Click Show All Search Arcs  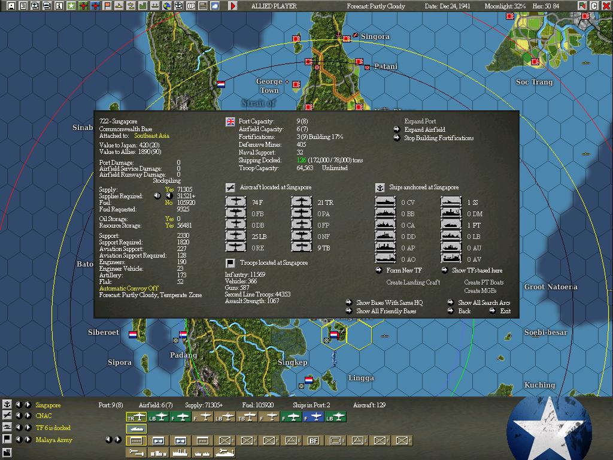(x=484, y=302)
